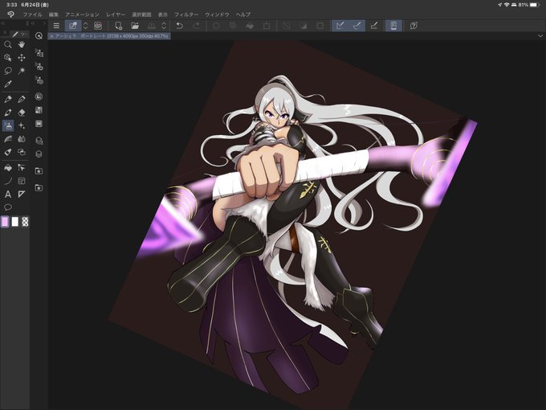Click the Wi-Fi status icon
This screenshot has width=546, height=410.
pos(507,5)
